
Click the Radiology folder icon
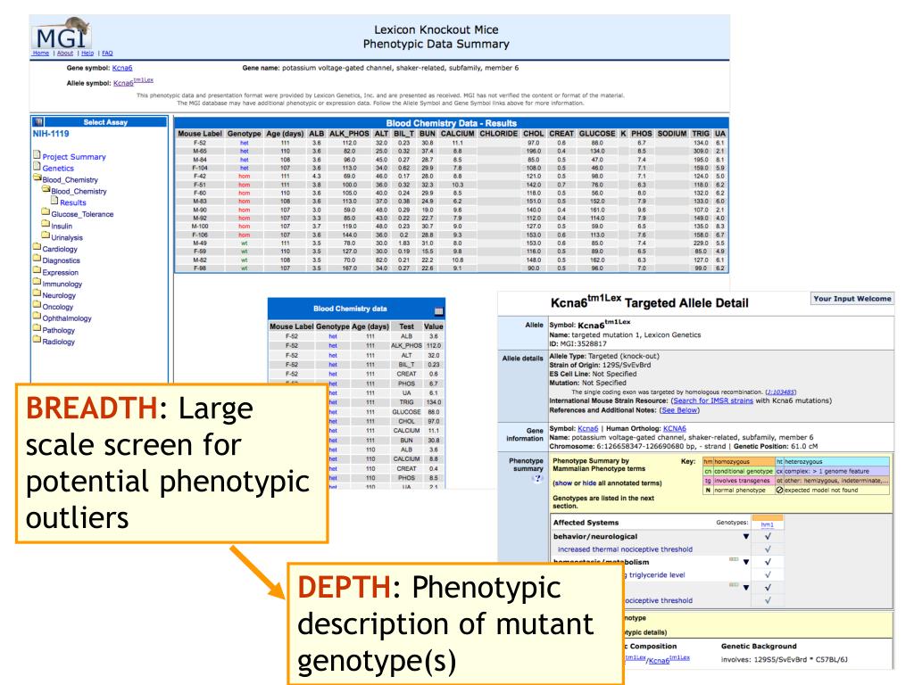(x=37, y=340)
